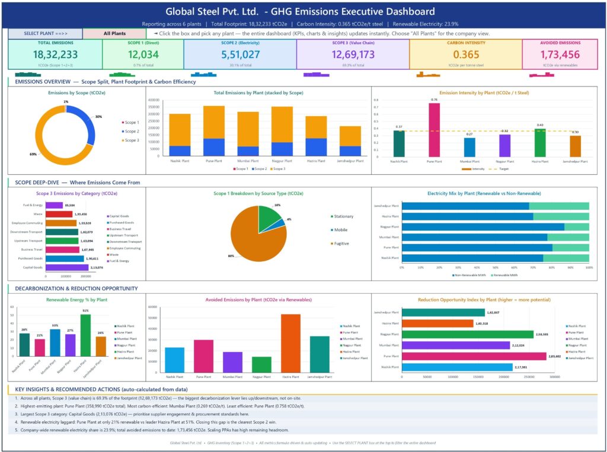Select the Scope 3 (Value Chain) 12,69,173 card
This screenshot has width=607, height=452.
353,54
